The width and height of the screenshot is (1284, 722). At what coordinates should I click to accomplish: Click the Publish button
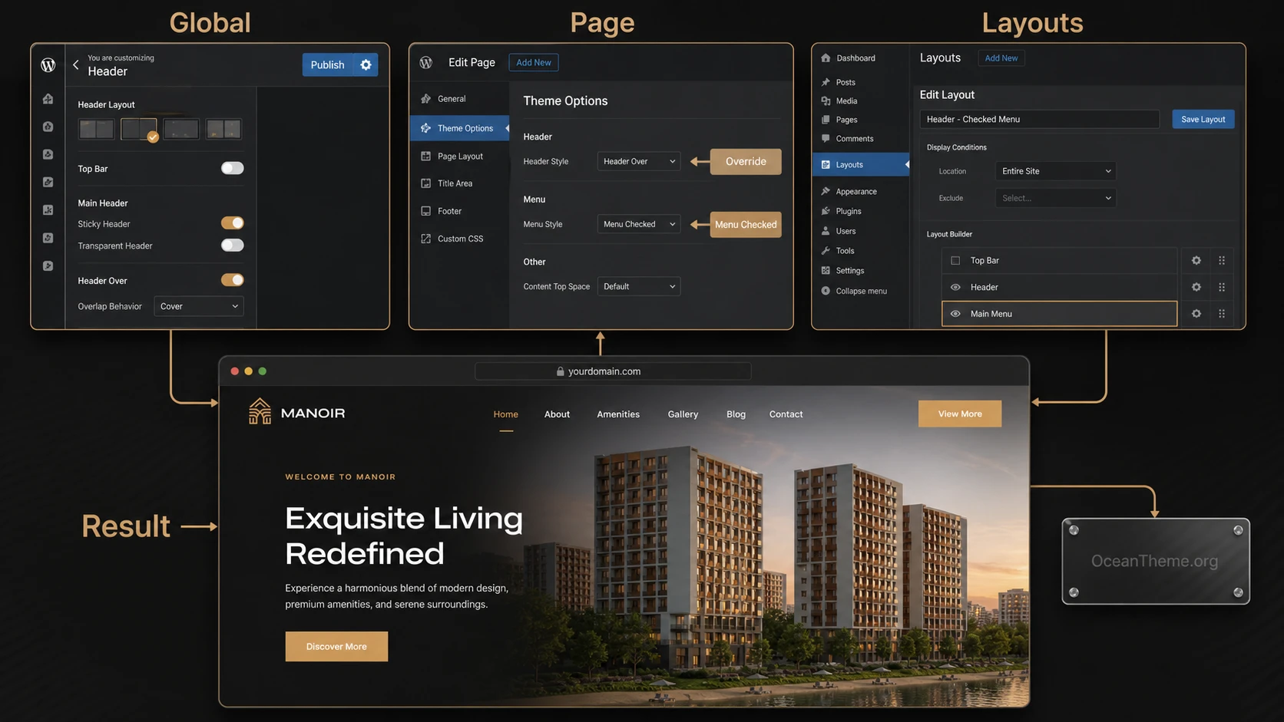pos(327,64)
